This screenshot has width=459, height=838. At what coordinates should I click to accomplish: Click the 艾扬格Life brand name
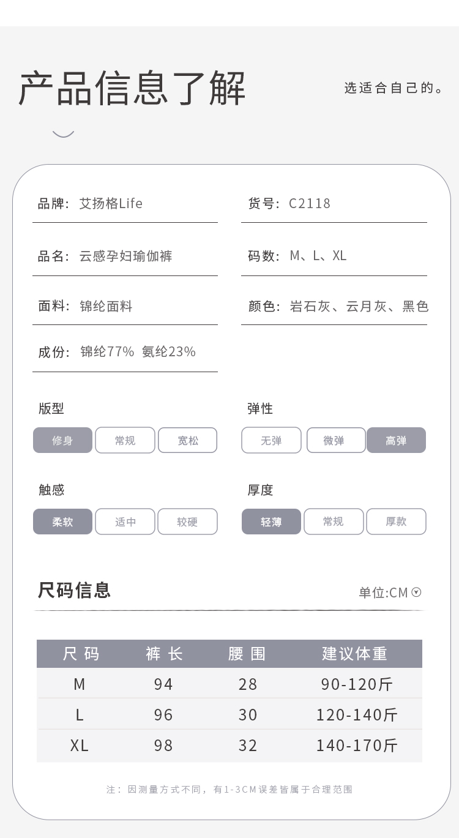click(111, 203)
